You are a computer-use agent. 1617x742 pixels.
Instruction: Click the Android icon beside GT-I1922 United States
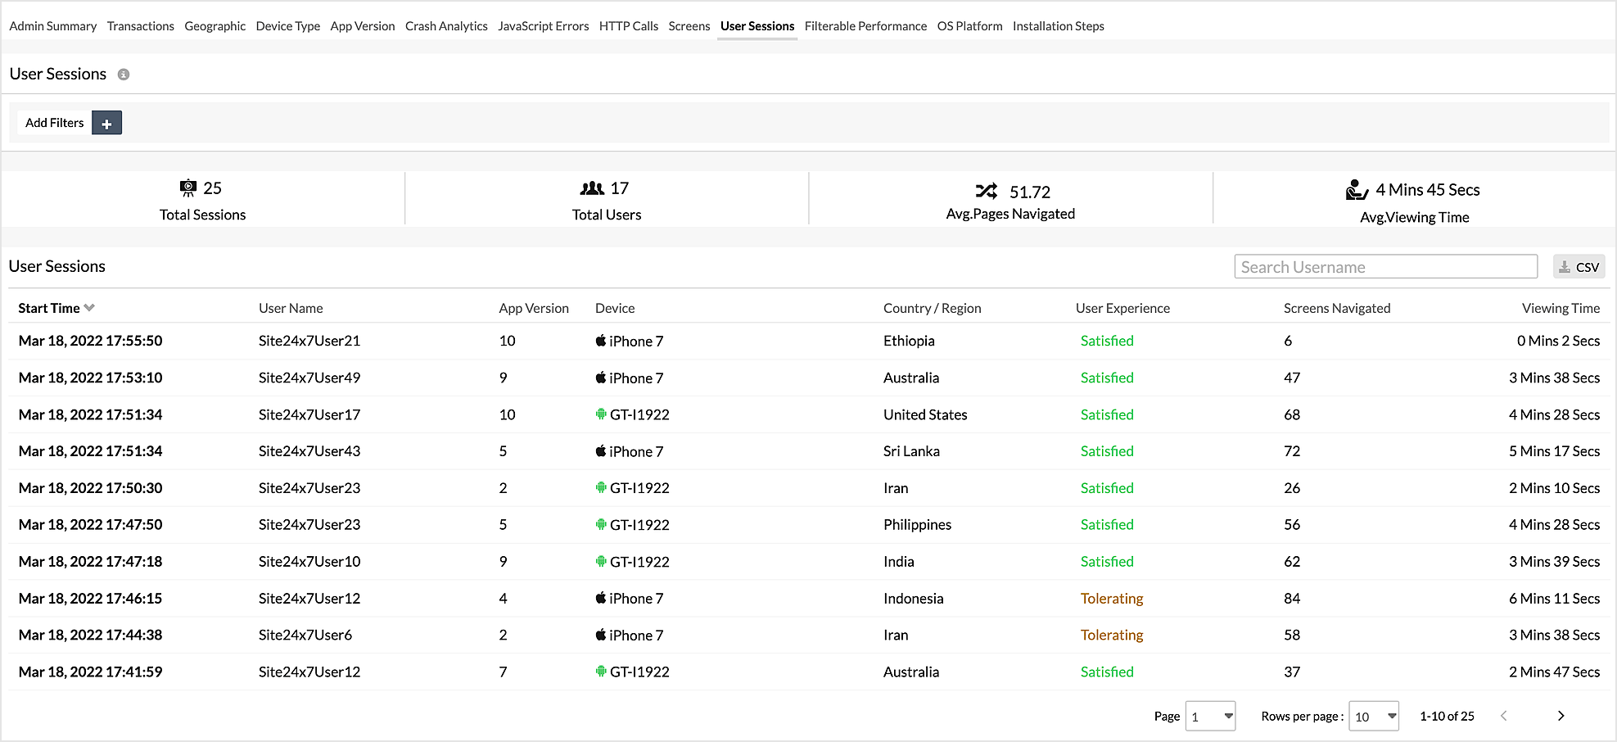(x=601, y=414)
